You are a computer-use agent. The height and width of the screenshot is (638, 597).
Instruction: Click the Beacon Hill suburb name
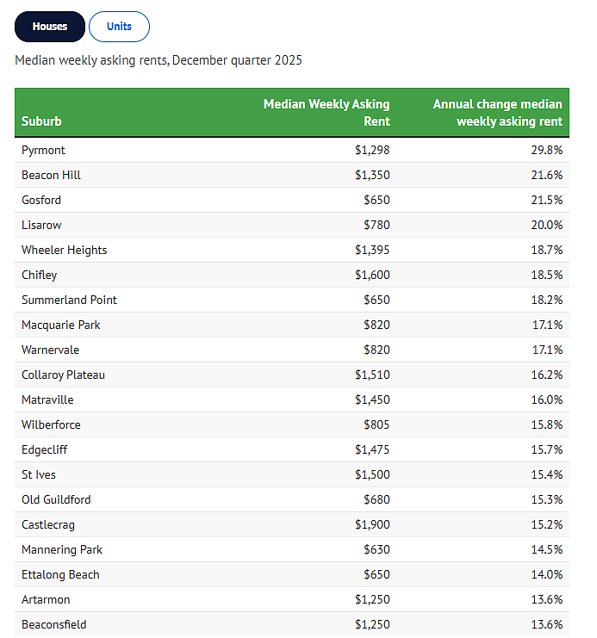pos(51,175)
